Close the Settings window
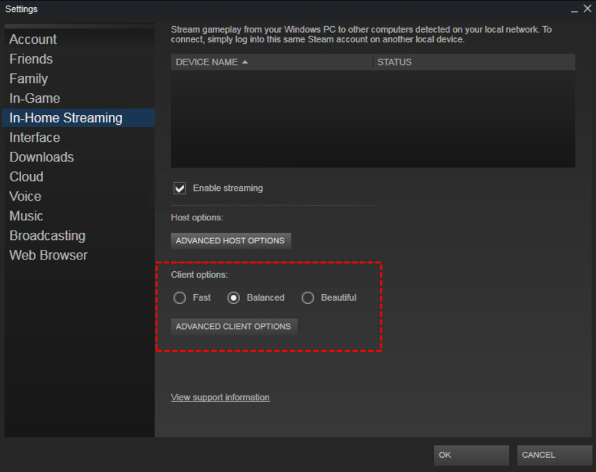Screen dimensions: 596x472 pyautogui.click(x=588, y=8)
